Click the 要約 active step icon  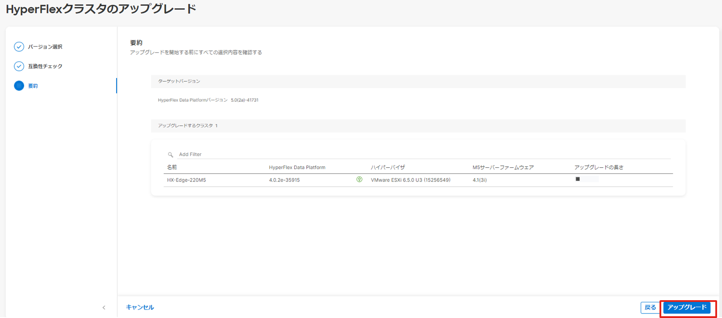click(x=19, y=86)
